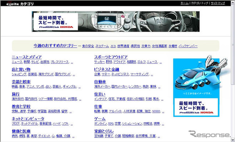Open 海外ブランド subcategory
The height and width of the screenshot is (142, 235).
tap(46, 74)
